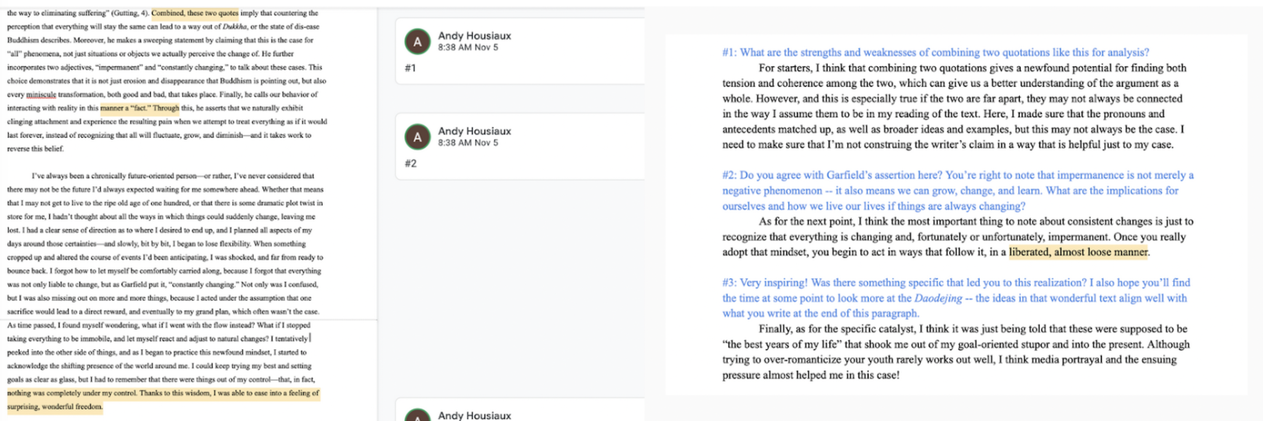
Task: Click the avatar on comment #2
Action: (417, 137)
